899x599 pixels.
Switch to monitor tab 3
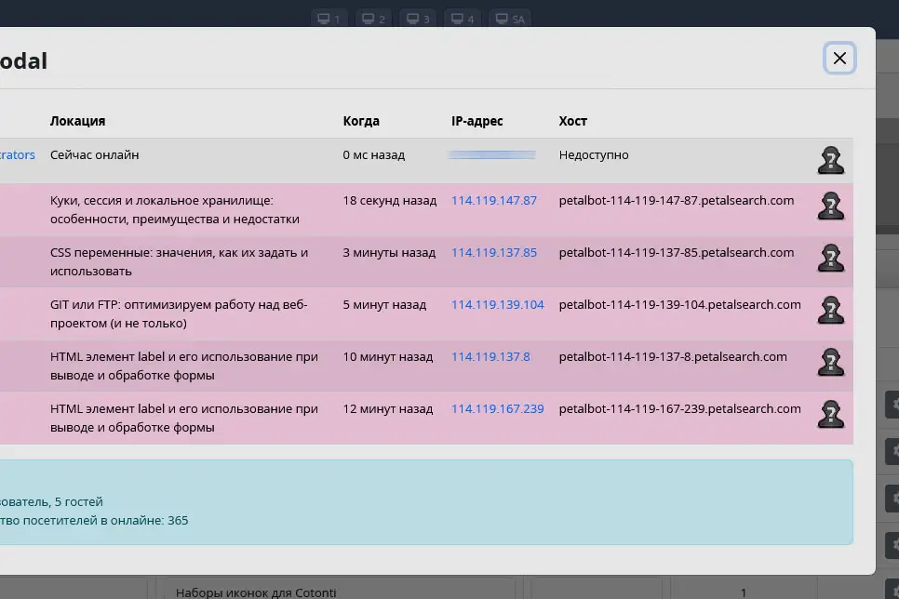click(419, 19)
